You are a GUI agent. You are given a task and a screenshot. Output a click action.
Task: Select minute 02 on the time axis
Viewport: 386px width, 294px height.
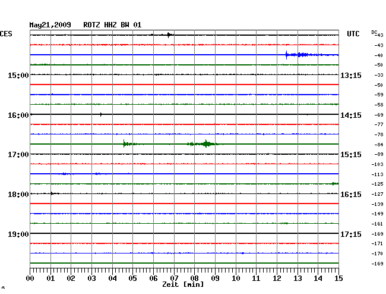pyautogui.click(x=71, y=278)
